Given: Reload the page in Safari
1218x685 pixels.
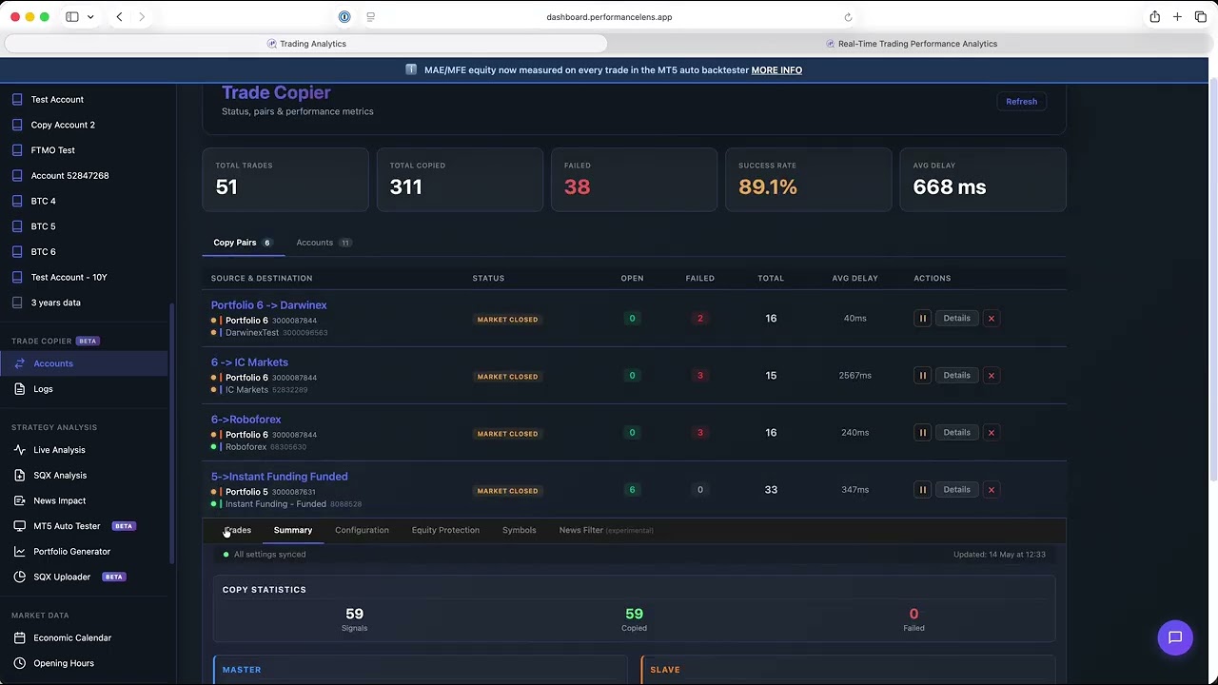Looking at the screenshot, I should point(848,17).
